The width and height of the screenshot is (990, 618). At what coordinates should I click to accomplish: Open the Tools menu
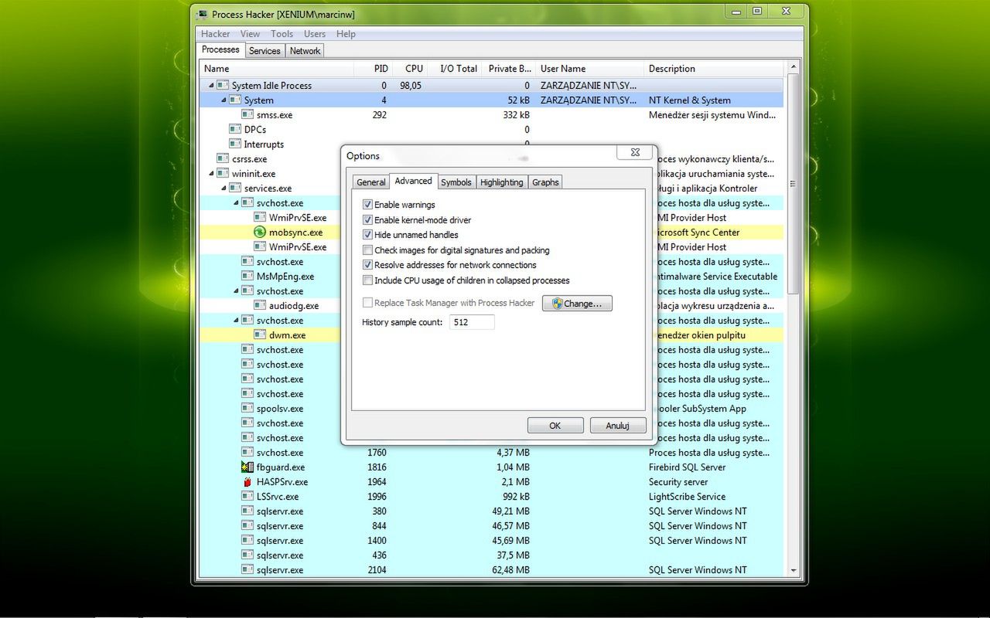point(282,34)
